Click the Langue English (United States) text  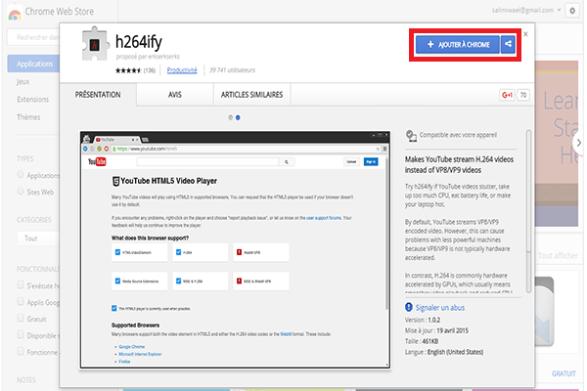(x=444, y=352)
